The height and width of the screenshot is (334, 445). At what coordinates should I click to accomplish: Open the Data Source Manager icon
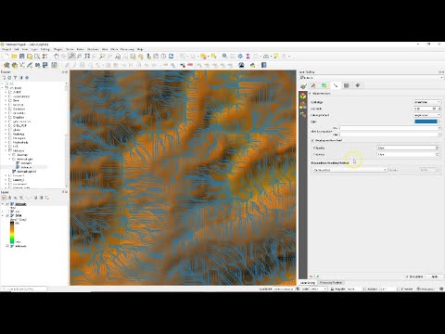[6, 65]
